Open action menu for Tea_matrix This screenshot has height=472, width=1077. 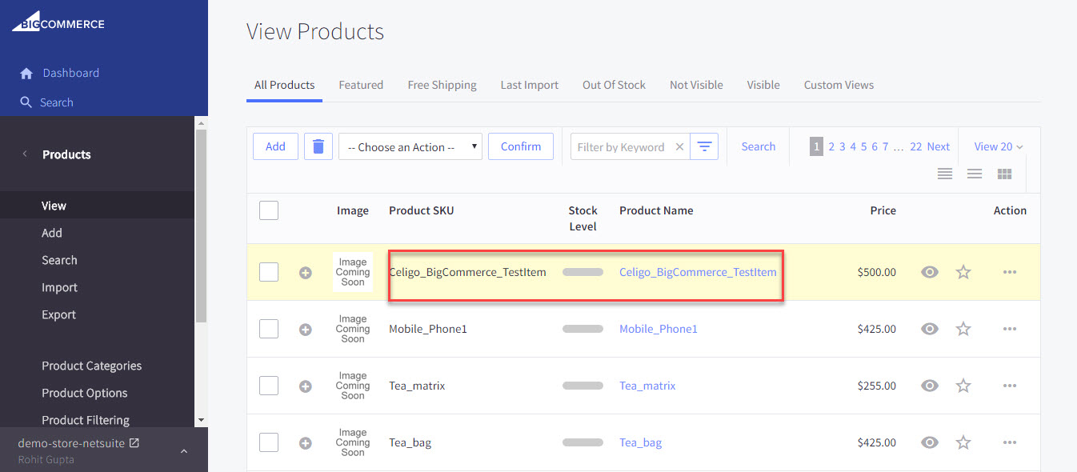[x=1010, y=386]
